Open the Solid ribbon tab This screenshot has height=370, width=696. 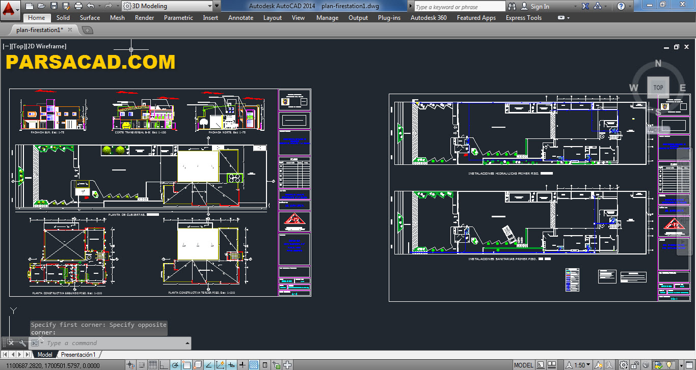click(x=63, y=17)
